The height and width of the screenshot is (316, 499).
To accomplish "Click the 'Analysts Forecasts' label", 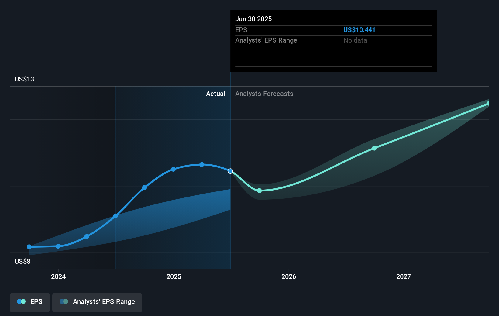I will tap(264, 94).
